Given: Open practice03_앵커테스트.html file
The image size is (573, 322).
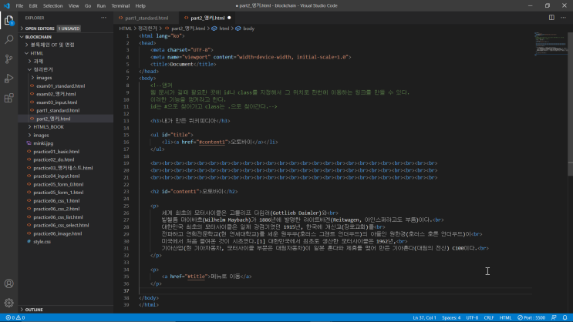Looking at the screenshot, I should [x=63, y=168].
